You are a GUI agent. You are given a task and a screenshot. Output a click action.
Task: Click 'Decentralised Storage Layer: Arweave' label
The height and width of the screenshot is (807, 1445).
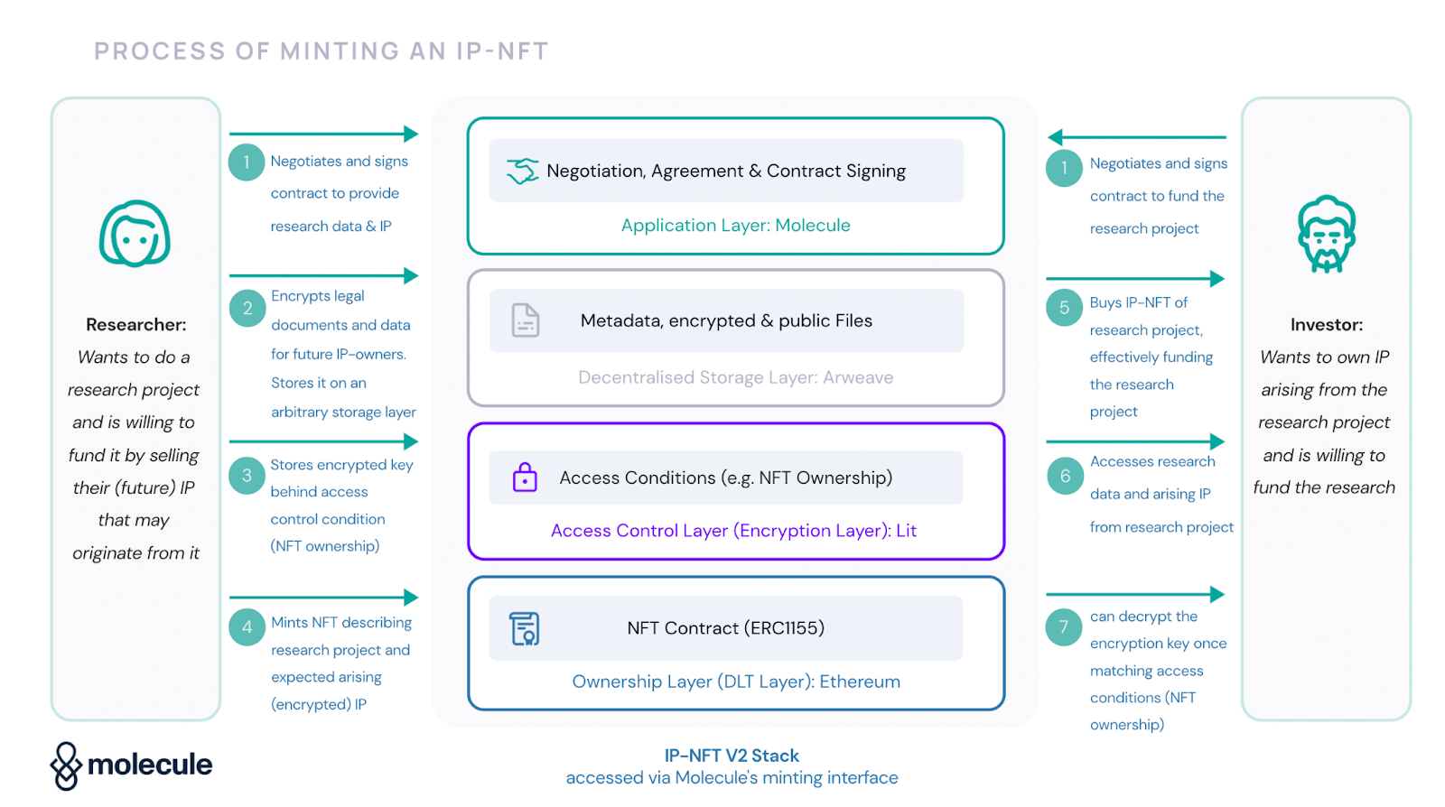[735, 377]
